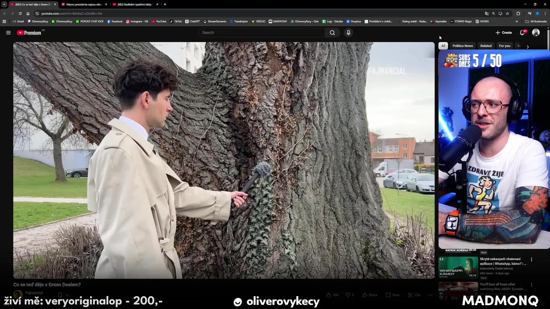Open the apps grid in bookmarks bar
This screenshot has height=309, width=550.
pyautogui.click(x=4, y=21)
